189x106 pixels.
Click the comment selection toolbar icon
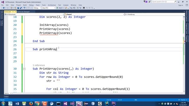[x=78, y=8]
